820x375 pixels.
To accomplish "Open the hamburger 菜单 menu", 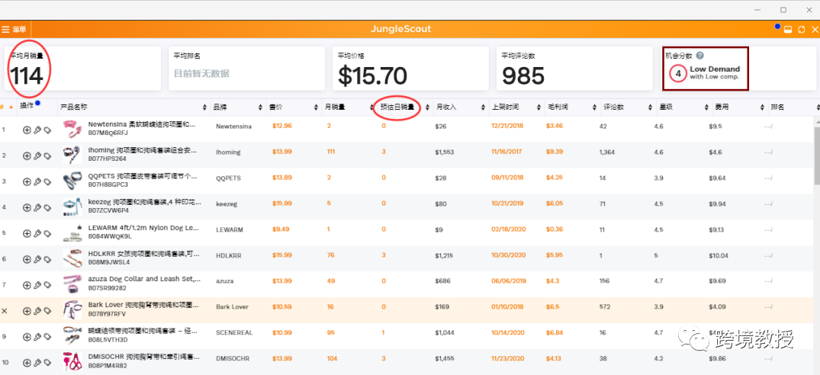I will tap(14, 29).
